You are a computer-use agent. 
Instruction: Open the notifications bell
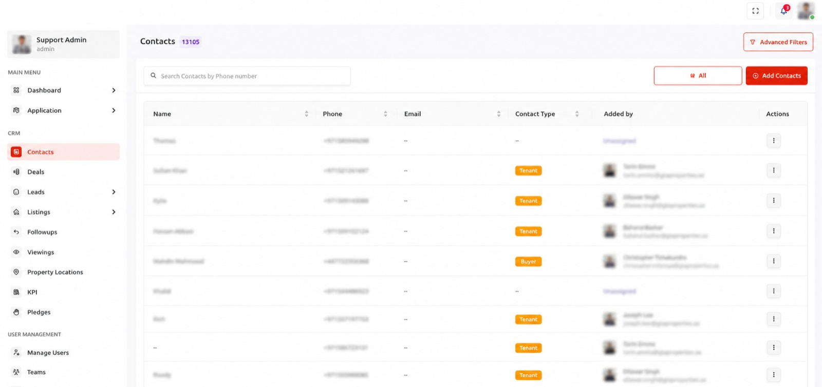[x=783, y=11]
